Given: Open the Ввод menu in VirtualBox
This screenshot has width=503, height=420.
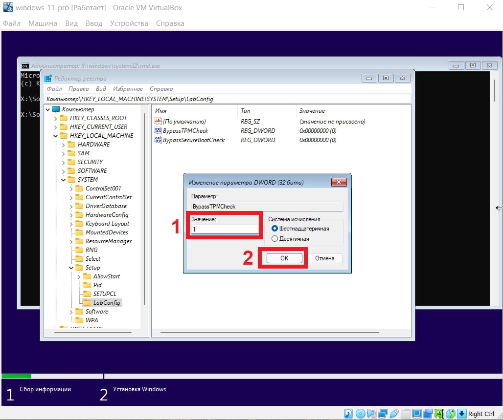Looking at the screenshot, I should (x=93, y=23).
